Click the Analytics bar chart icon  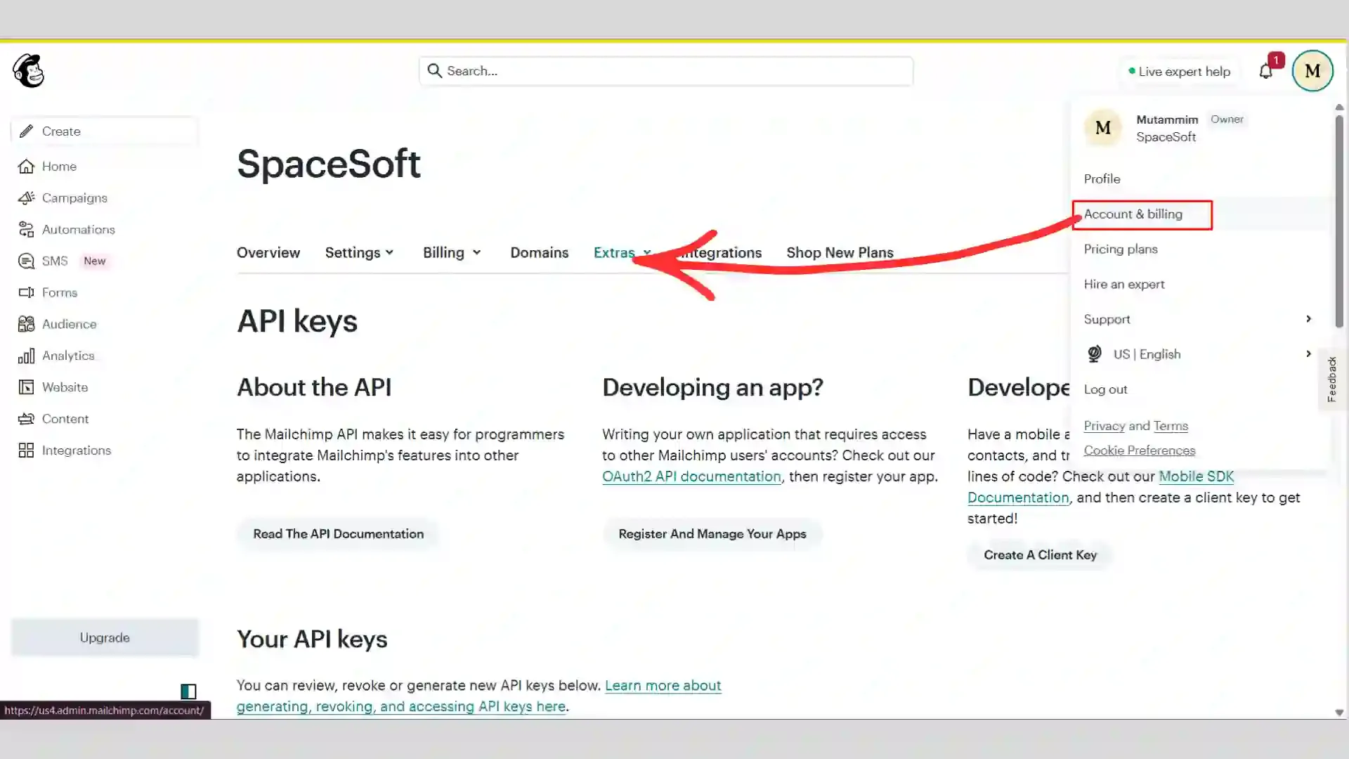26,356
